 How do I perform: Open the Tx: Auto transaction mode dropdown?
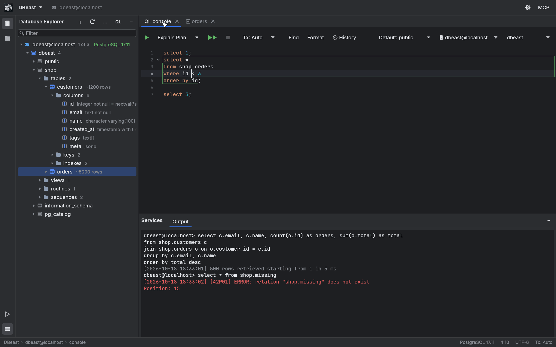[273, 38]
